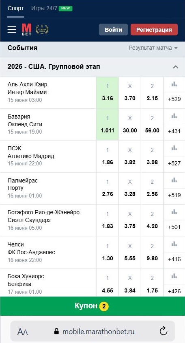Viewport: 185px width, 343px height.
Task: Open statistics icon for Челси match
Action: coord(174,244)
